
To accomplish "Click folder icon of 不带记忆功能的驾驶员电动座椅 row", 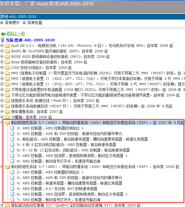I will (7, 95).
